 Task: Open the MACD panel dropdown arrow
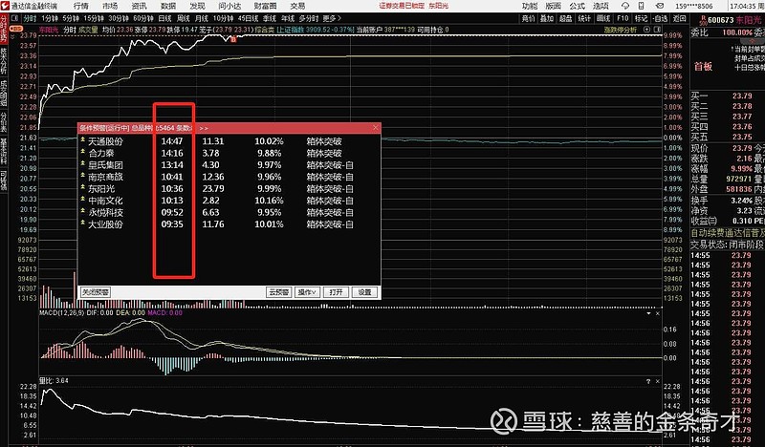(648, 313)
